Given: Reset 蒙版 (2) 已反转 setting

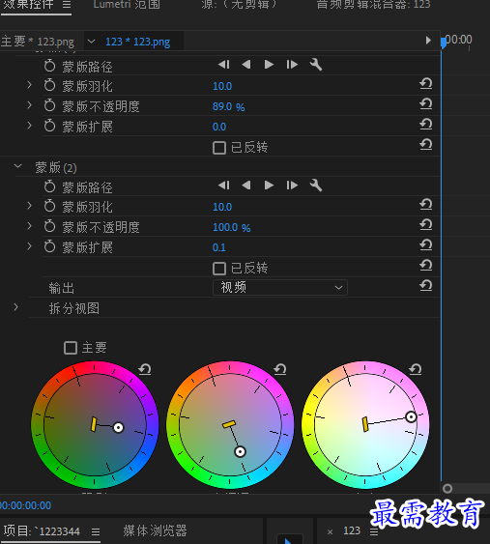Looking at the screenshot, I should [426, 266].
